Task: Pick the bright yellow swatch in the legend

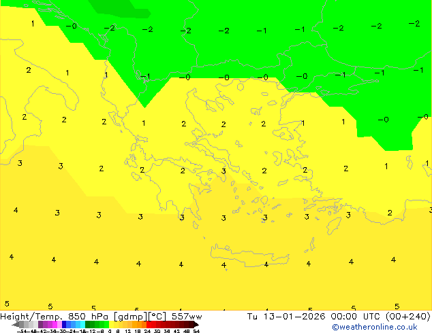Action: (111, 324)
